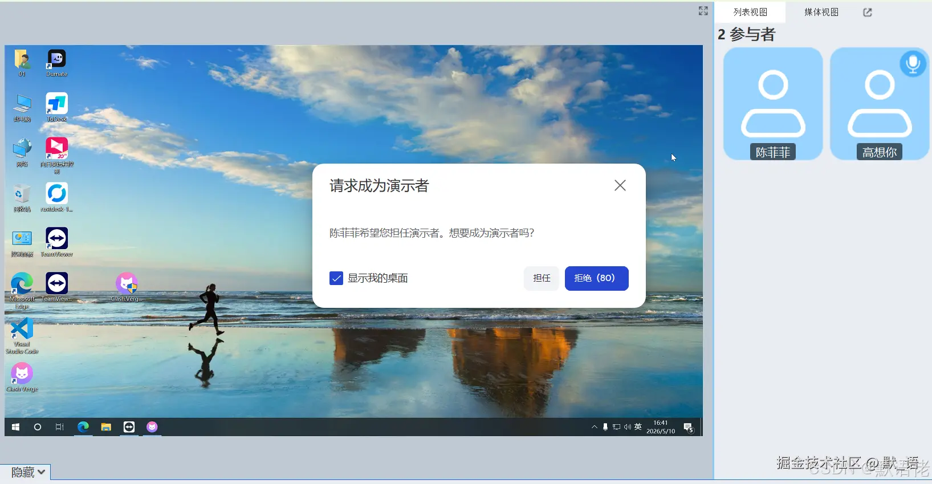Open the rustdesk desktop shortcut

(56, 198)
